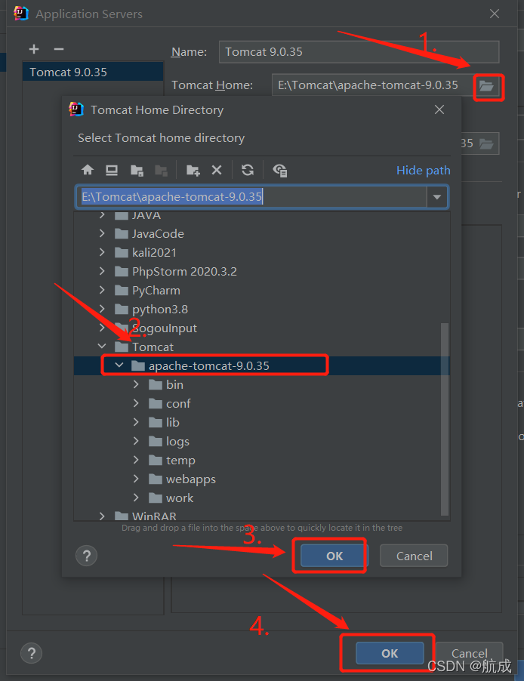Expand the temp folder node
The width and height of the screenshot is (524, 681).
(136, 460)
